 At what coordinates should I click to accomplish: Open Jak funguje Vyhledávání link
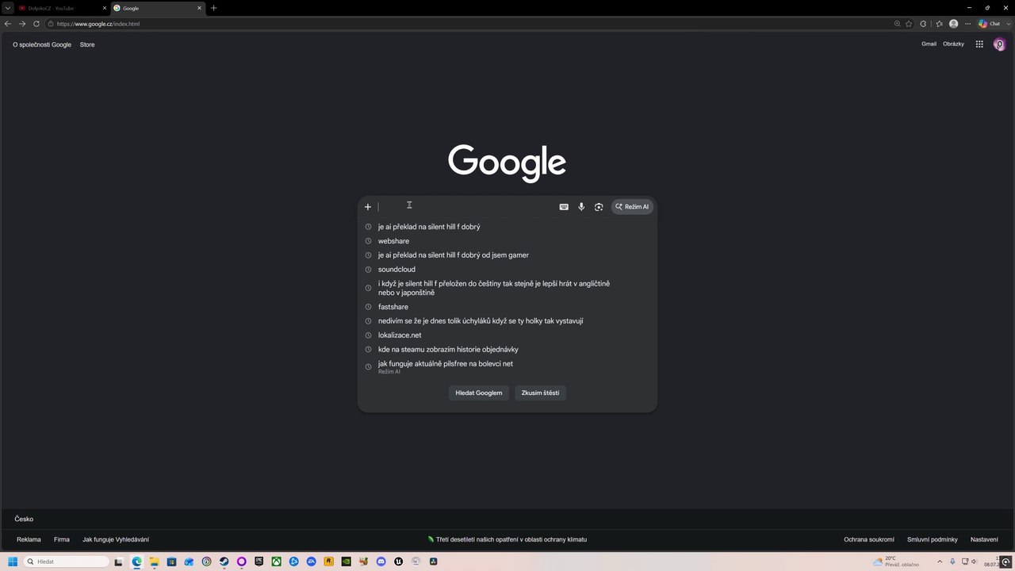coord(116,539)
